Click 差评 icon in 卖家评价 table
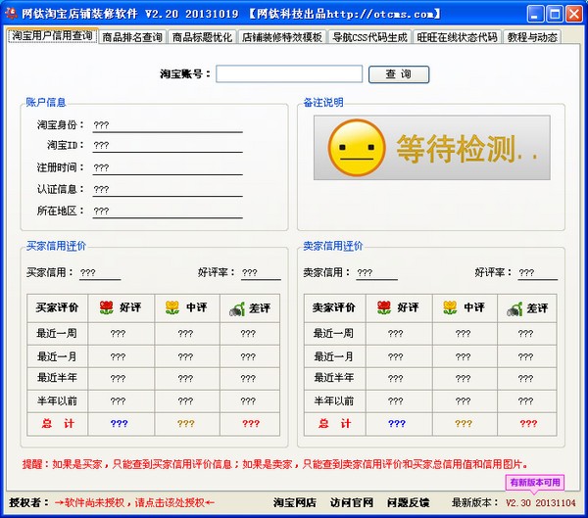Screen dimensions: 588x518 click(x=514, y=308)
